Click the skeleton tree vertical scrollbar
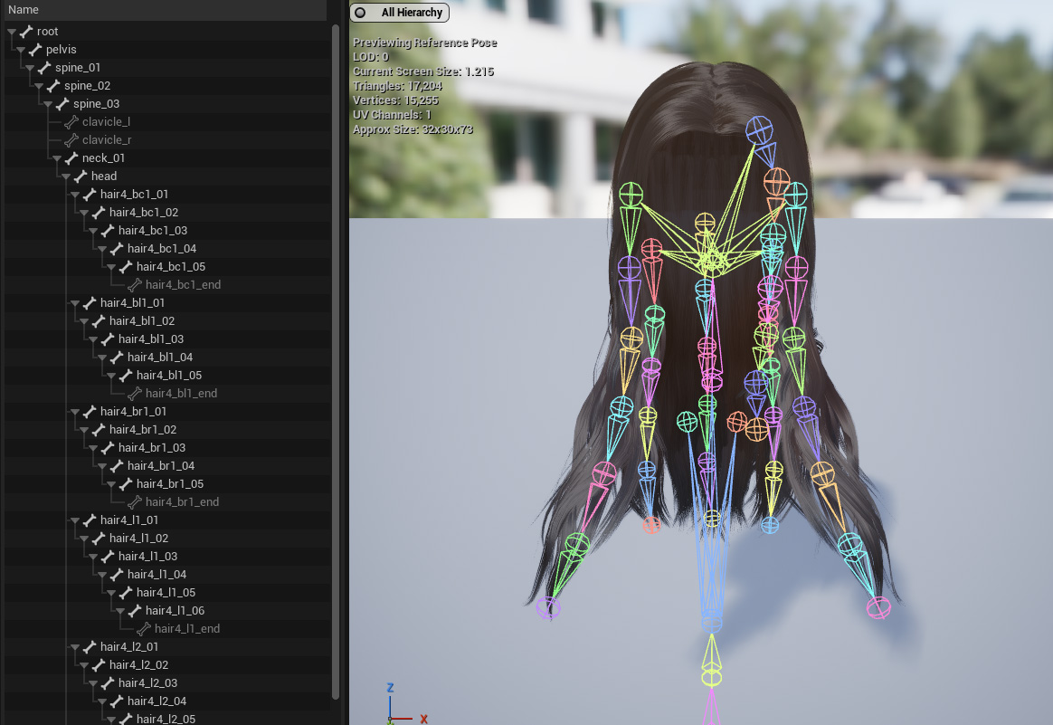 (x=335, y=363)
